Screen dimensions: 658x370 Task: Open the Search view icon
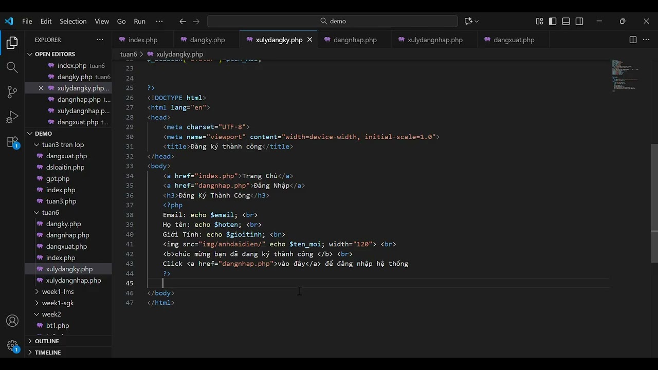point(12,67)
